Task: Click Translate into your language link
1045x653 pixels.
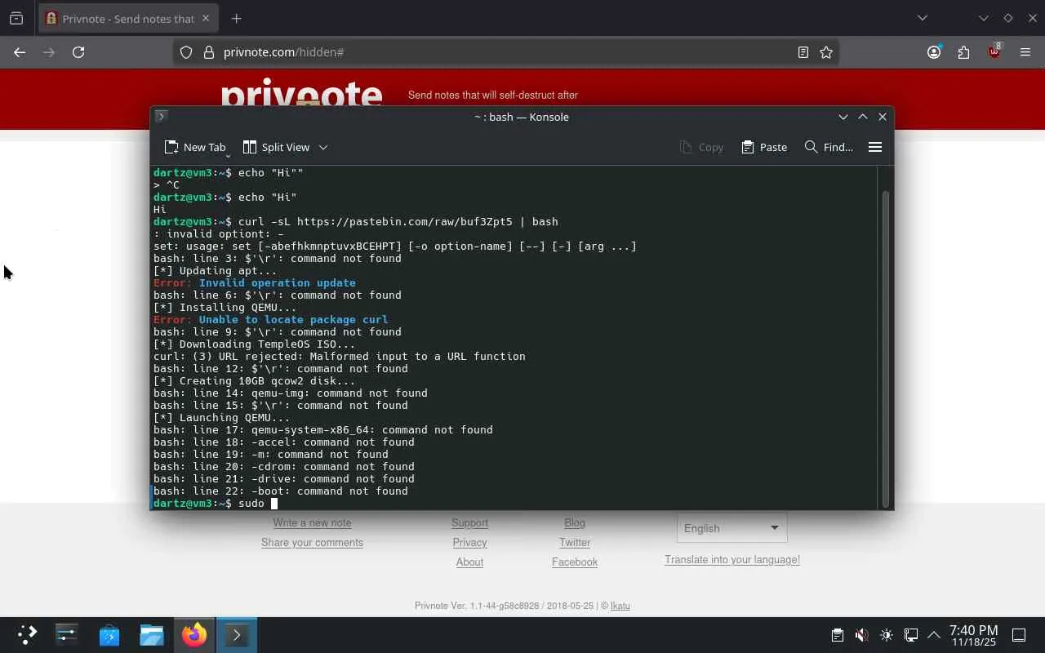Action: coord(732,559)
